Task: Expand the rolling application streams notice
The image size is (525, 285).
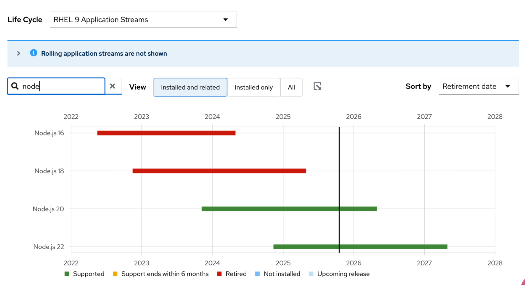Action: click(x=19, y=53)
